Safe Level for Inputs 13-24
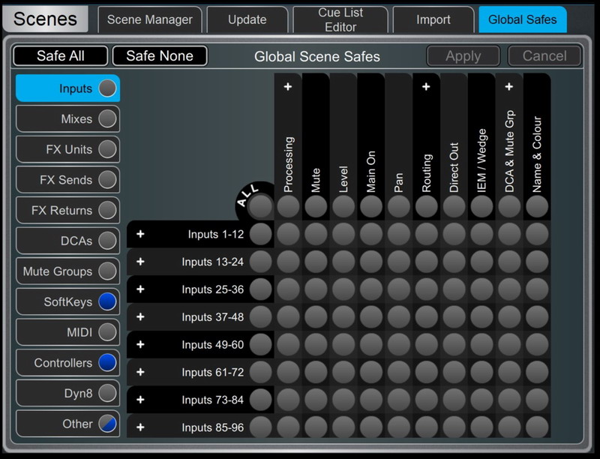Screen dimensions: 600x459 coord(343,262)
